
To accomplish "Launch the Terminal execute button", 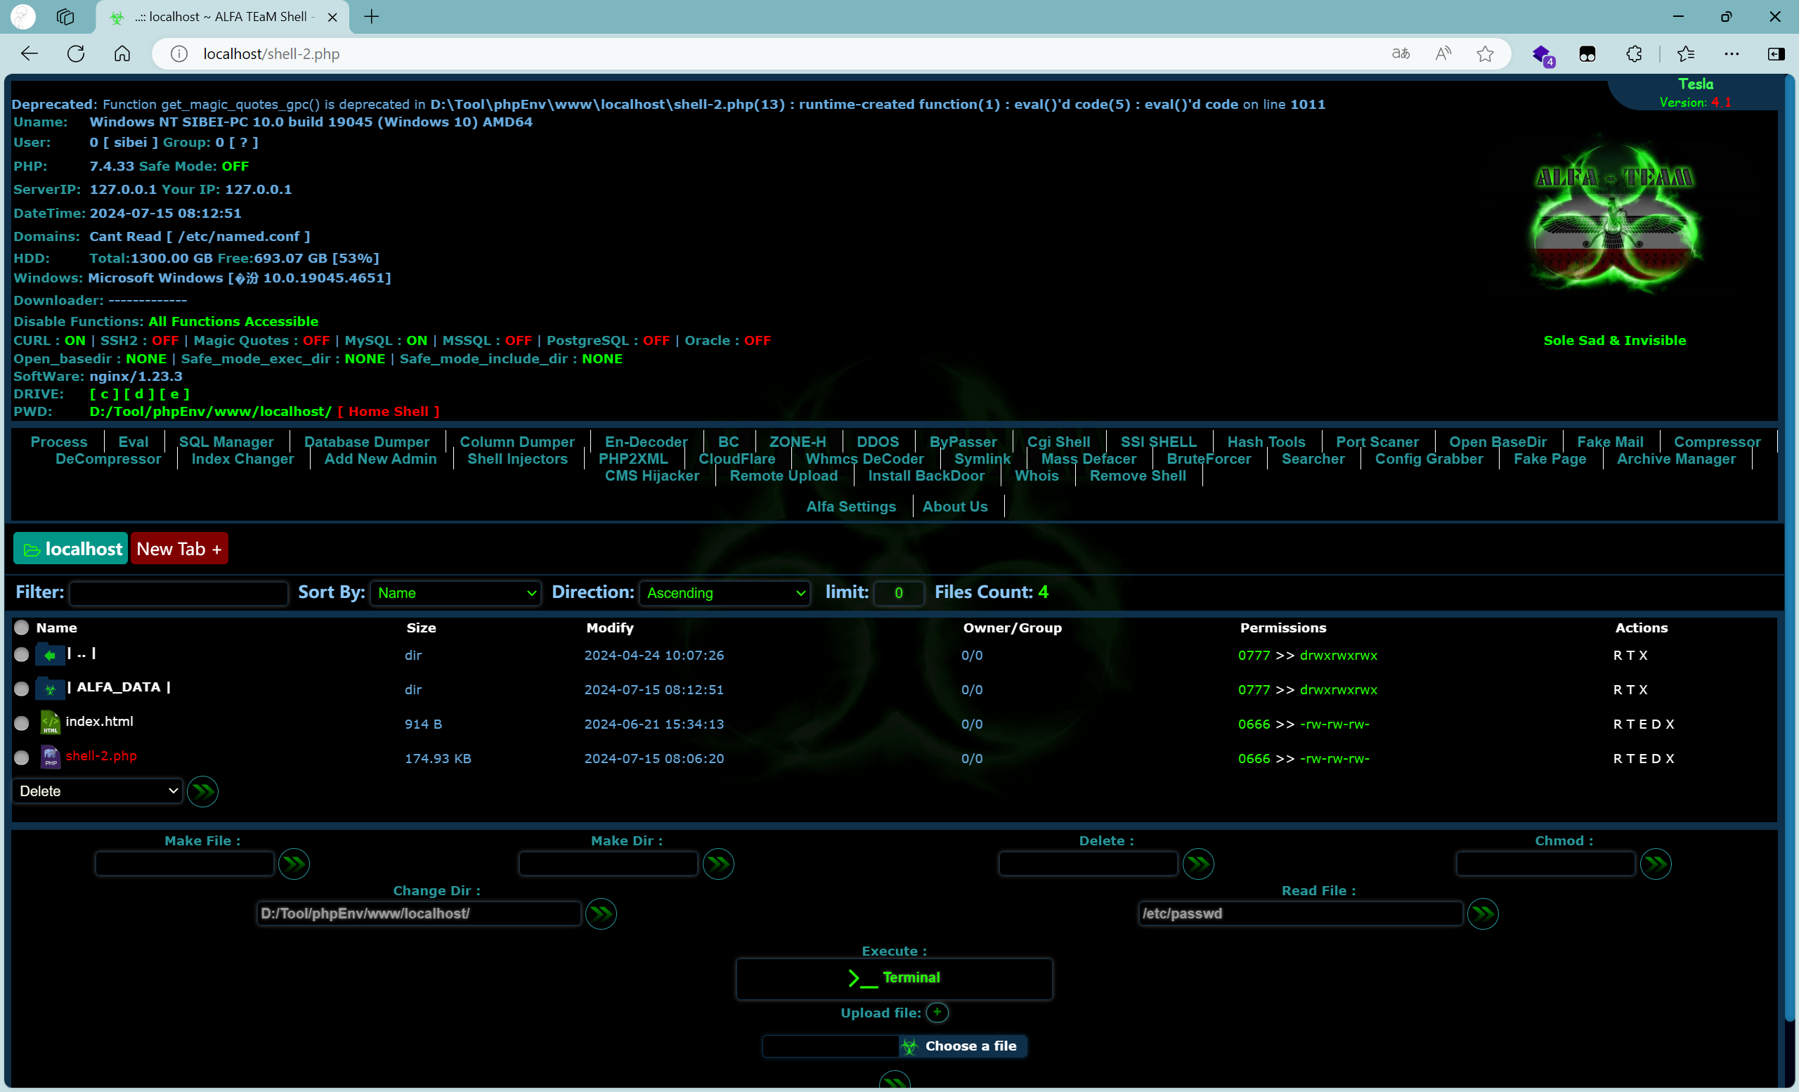I will (x=894, y=978).
